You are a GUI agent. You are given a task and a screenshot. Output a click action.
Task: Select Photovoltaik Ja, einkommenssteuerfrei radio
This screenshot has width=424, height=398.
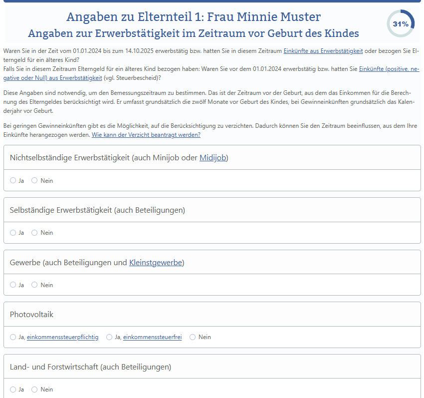point(109,337)
